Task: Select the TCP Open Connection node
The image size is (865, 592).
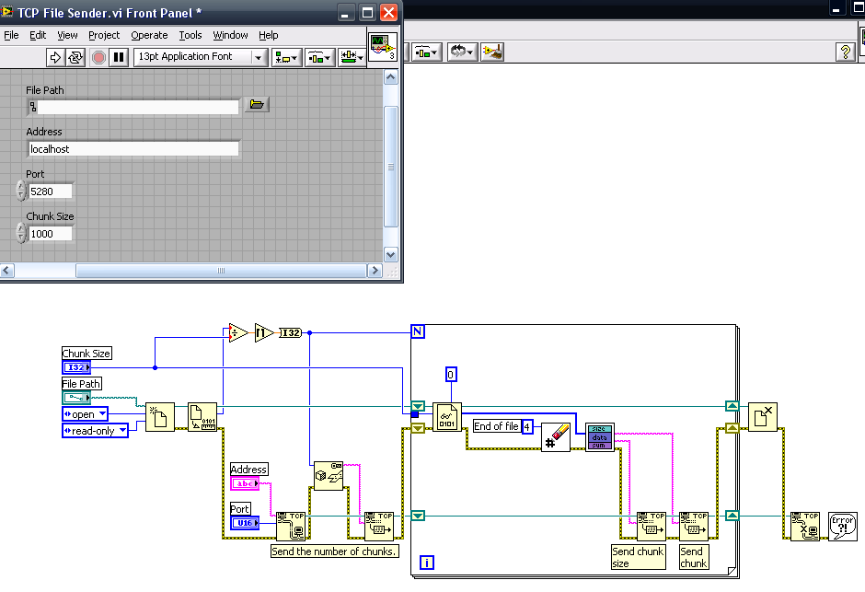Action: tap(290, 526)
